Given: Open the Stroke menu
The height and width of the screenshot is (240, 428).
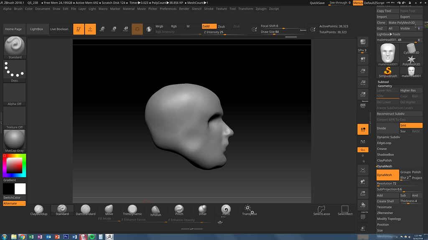Looking at the screenshot, I should [209, 9].
